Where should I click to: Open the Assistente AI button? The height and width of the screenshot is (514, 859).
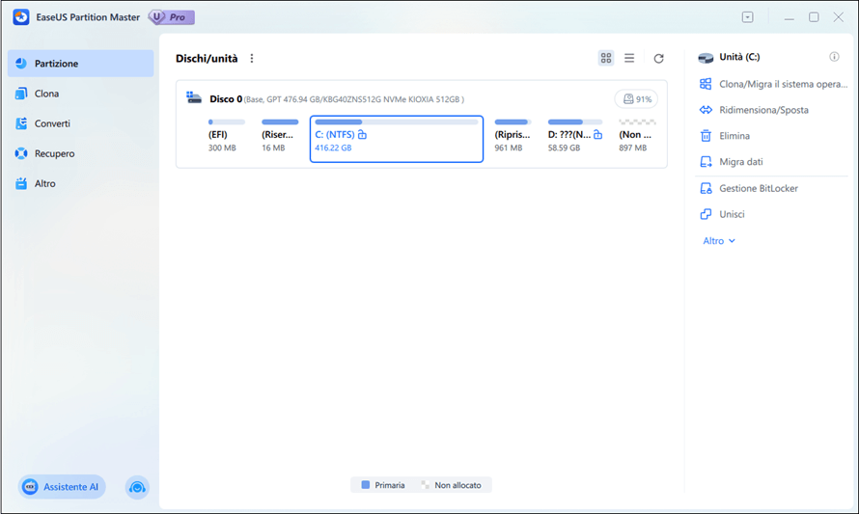[x=62, y=487]
